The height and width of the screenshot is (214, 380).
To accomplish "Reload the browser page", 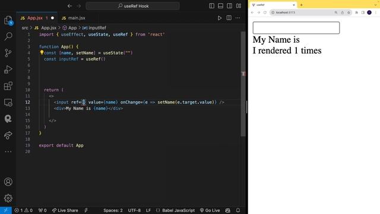I will (x=265, y=12).
